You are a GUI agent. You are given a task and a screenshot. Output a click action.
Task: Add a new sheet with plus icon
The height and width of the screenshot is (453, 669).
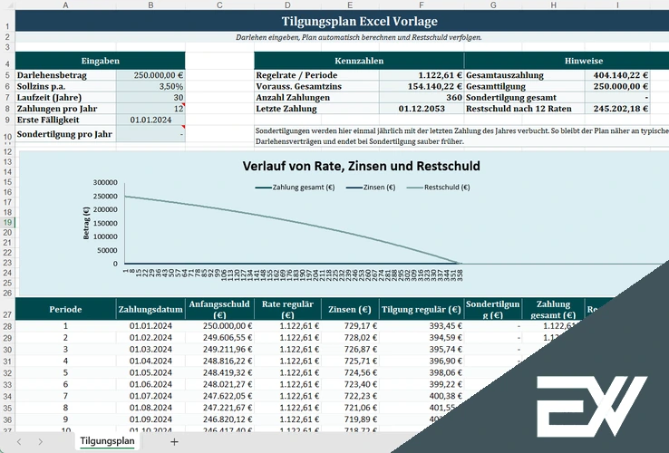coord(174,442)
